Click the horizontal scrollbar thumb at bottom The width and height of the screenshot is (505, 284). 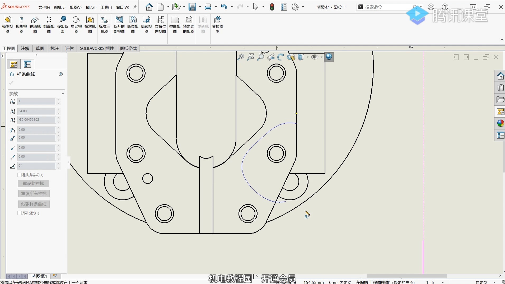pyautogui.click(x=406, y=276)
